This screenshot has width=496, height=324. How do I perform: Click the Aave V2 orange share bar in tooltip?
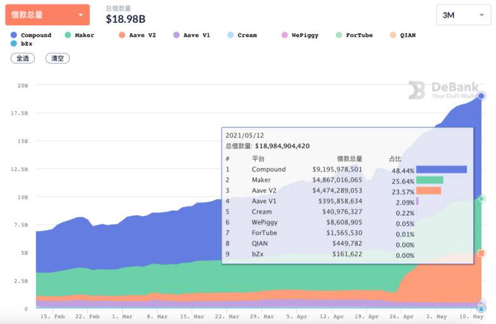[429, 191]
